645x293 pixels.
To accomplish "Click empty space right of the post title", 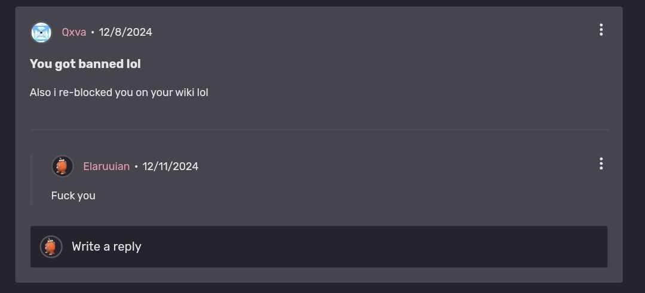I will (x=370, y=64).
